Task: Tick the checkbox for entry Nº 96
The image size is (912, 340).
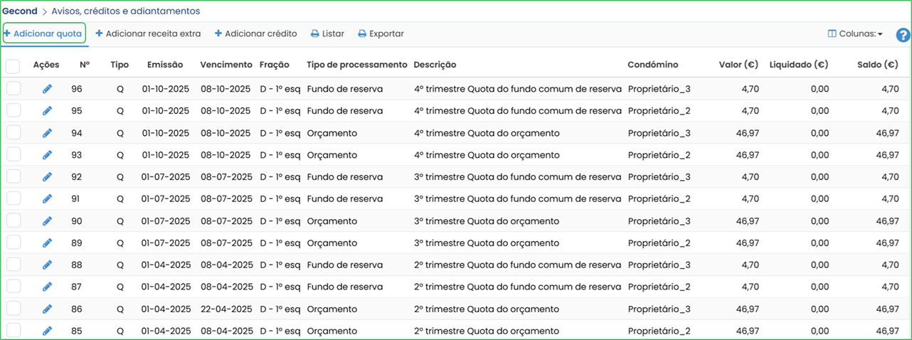Action: coord(14,89)
